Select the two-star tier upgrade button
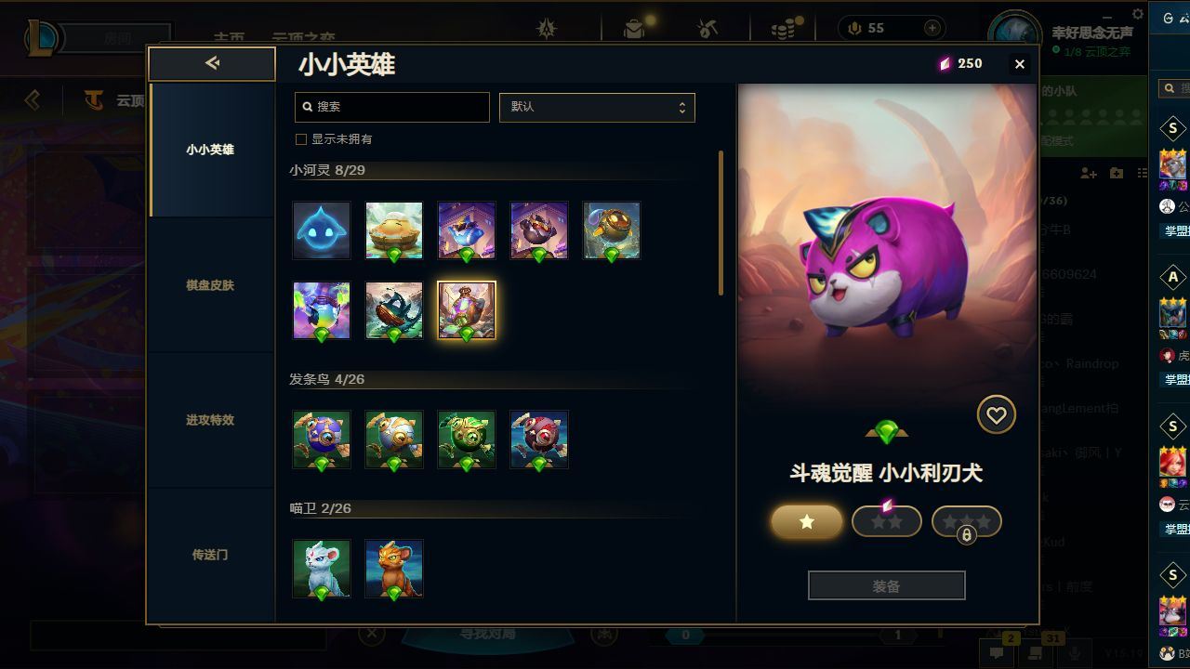 click(x=887, y=521)
